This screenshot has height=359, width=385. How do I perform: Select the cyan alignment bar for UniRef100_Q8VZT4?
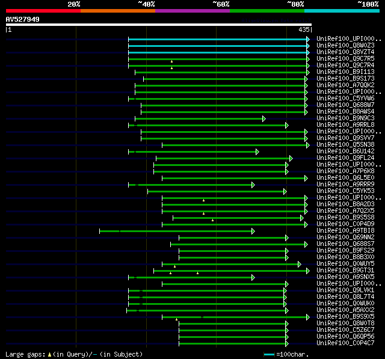218,52
